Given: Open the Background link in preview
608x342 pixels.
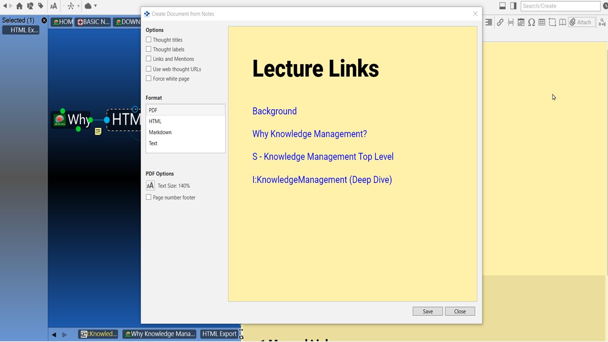Looking at the screenshot, I should click(x=275, y=111).
